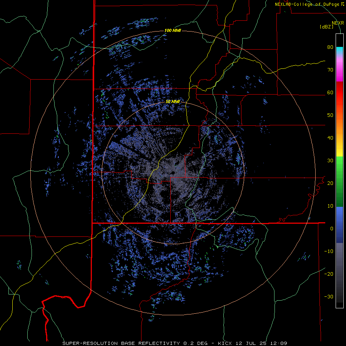Viewport: 346px width, 346px height.
Task: Select the 20 value on the dBZ scale
Action: click(x=330, y=183)
